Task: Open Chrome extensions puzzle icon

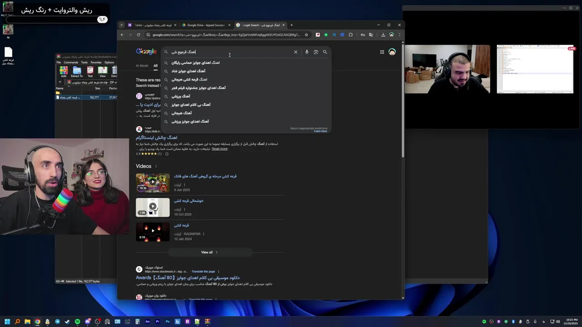Action: tap(351, 35)
